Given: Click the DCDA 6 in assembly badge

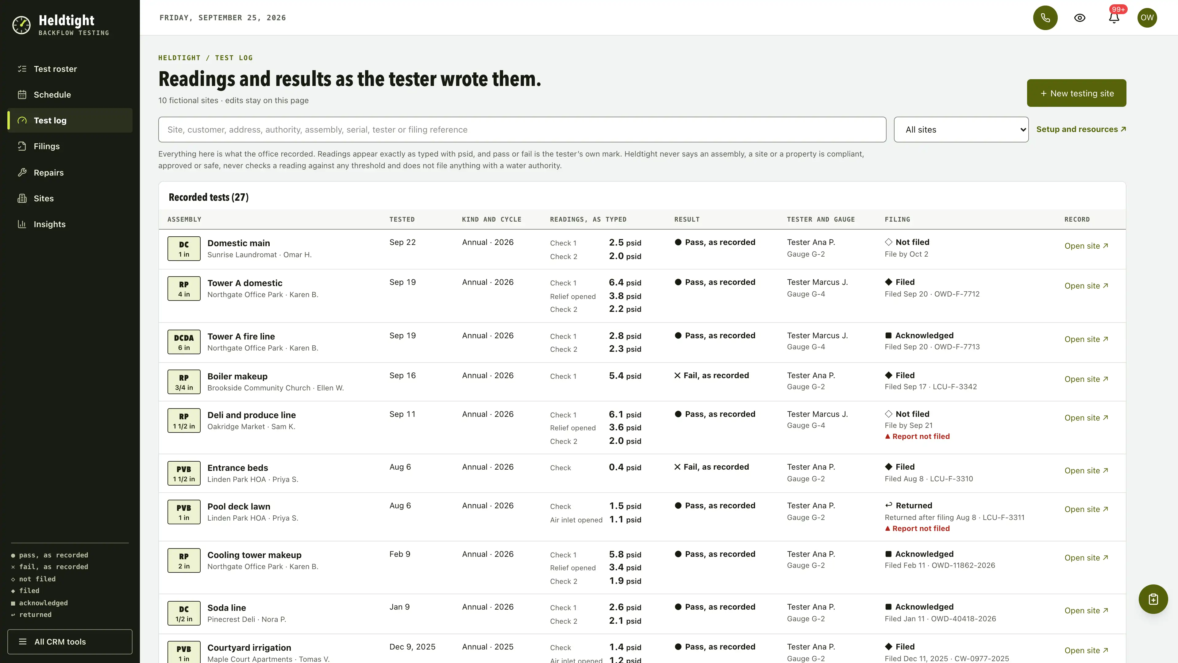Looking at the screenshot, I should [184, 342].
